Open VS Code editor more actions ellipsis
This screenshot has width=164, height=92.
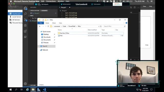138,7
